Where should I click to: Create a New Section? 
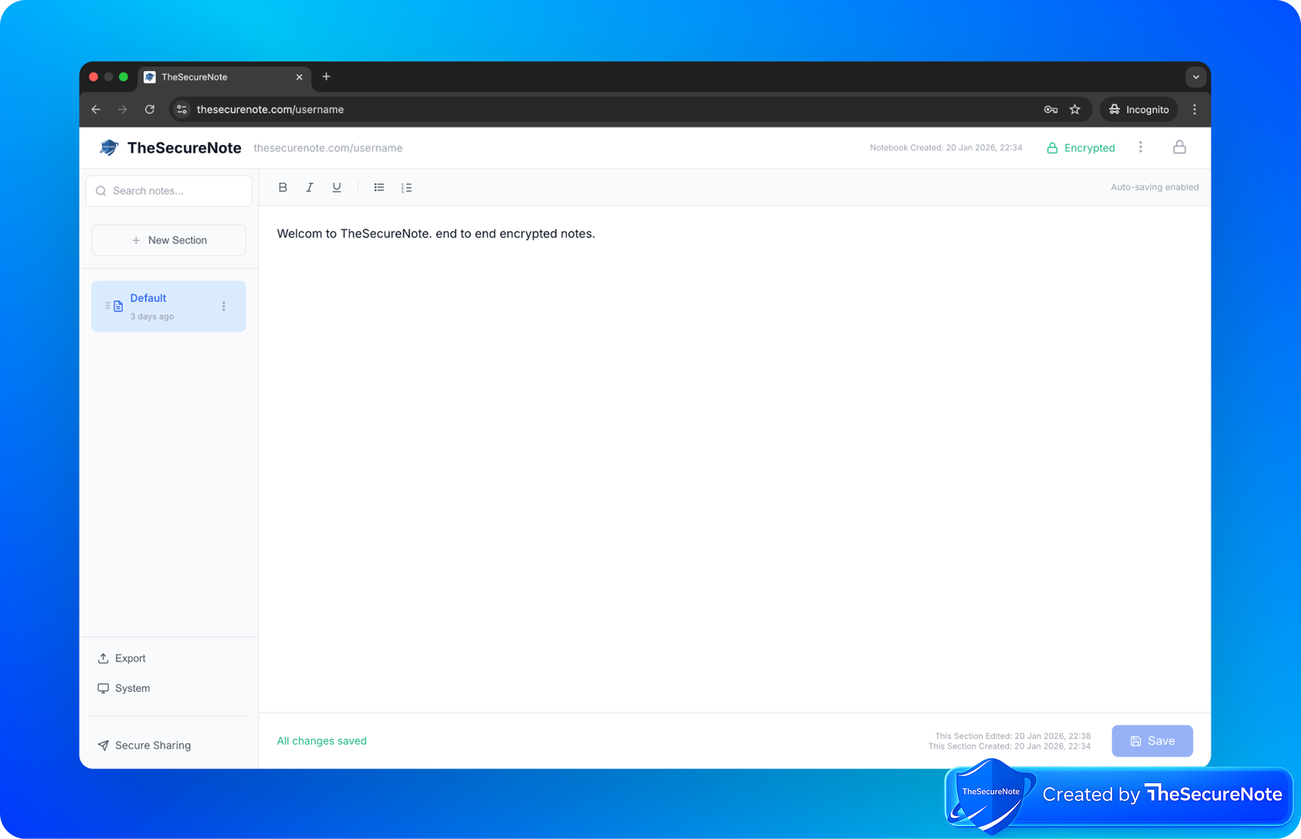[169, 240]
